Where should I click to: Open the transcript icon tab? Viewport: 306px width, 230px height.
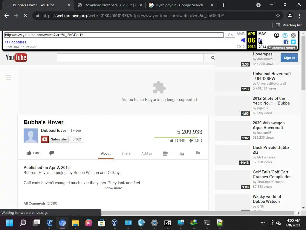(165, 153)
